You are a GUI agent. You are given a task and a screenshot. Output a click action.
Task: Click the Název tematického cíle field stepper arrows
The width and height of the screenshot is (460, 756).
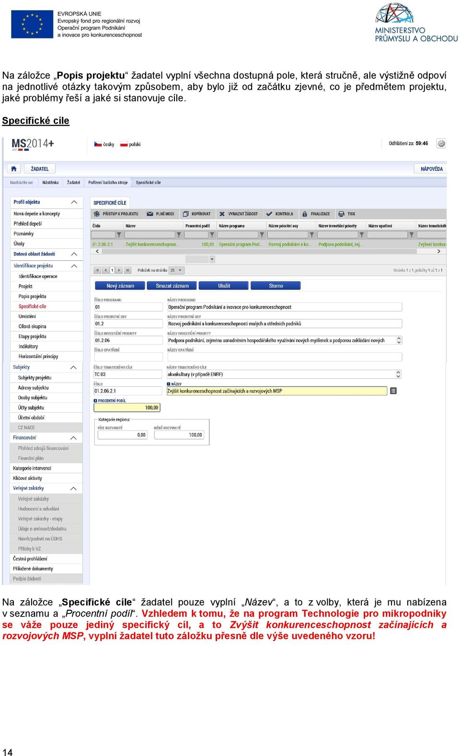pos(399,374)
